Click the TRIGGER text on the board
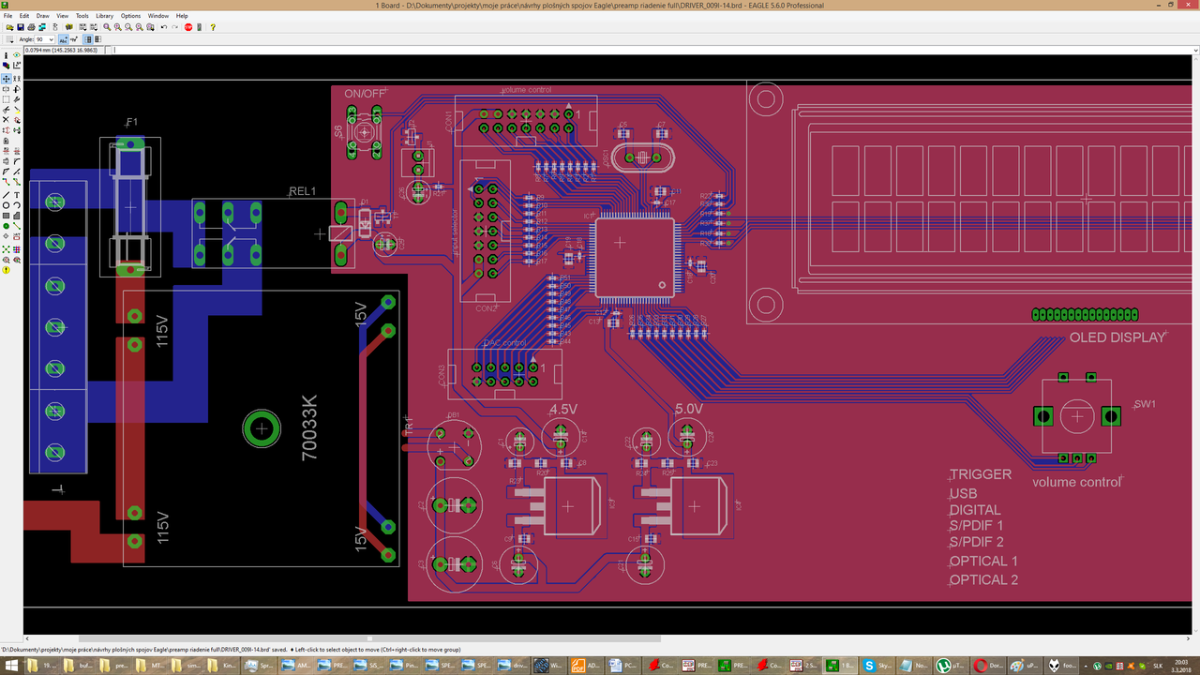Viewport: 1200px width, 675px height. click(981, 474)
